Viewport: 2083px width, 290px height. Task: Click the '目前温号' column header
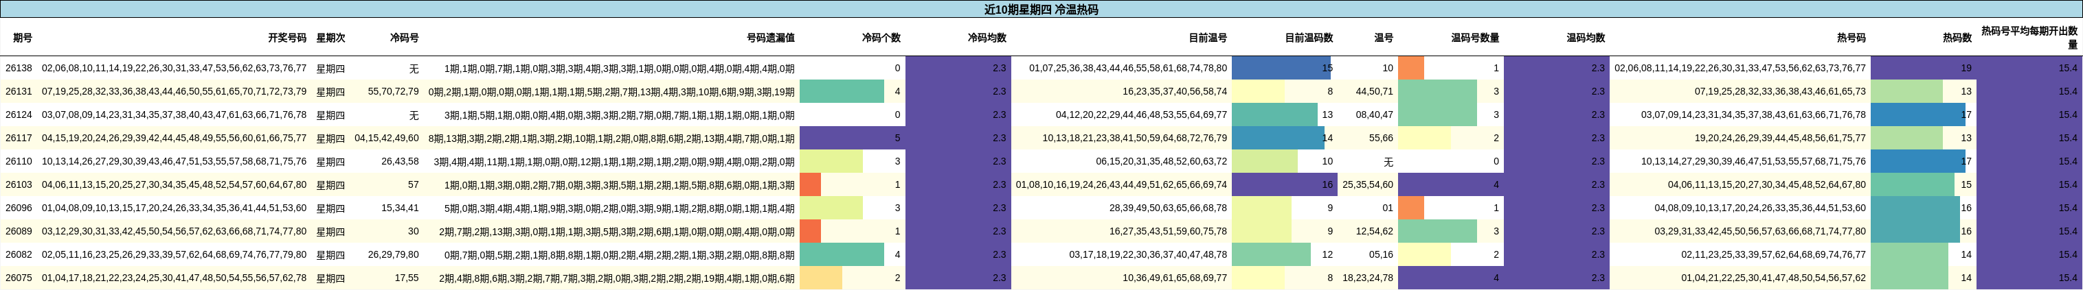1207,38
